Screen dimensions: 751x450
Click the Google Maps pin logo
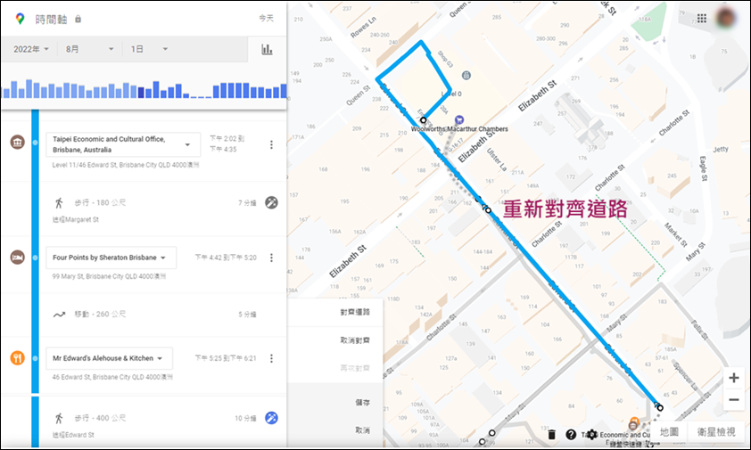(x=20, y=19)
